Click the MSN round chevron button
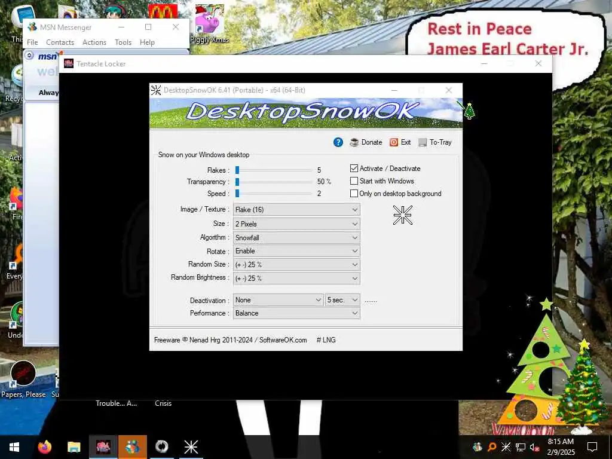Viewport: 612px width, 459px height. point(29,56)
